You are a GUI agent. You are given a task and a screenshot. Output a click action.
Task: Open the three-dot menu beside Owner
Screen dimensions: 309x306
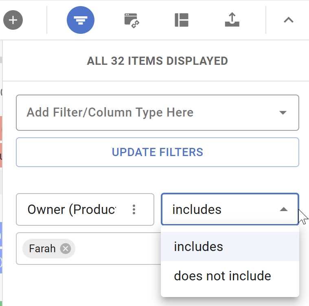click(x=134, y=209)
